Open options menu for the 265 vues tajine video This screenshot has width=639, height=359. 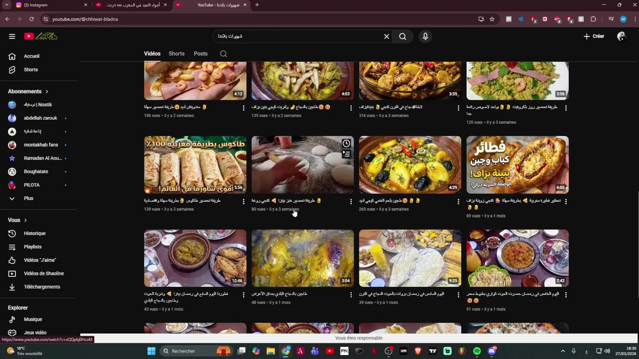pyautogui.click(x=458, y=201)
